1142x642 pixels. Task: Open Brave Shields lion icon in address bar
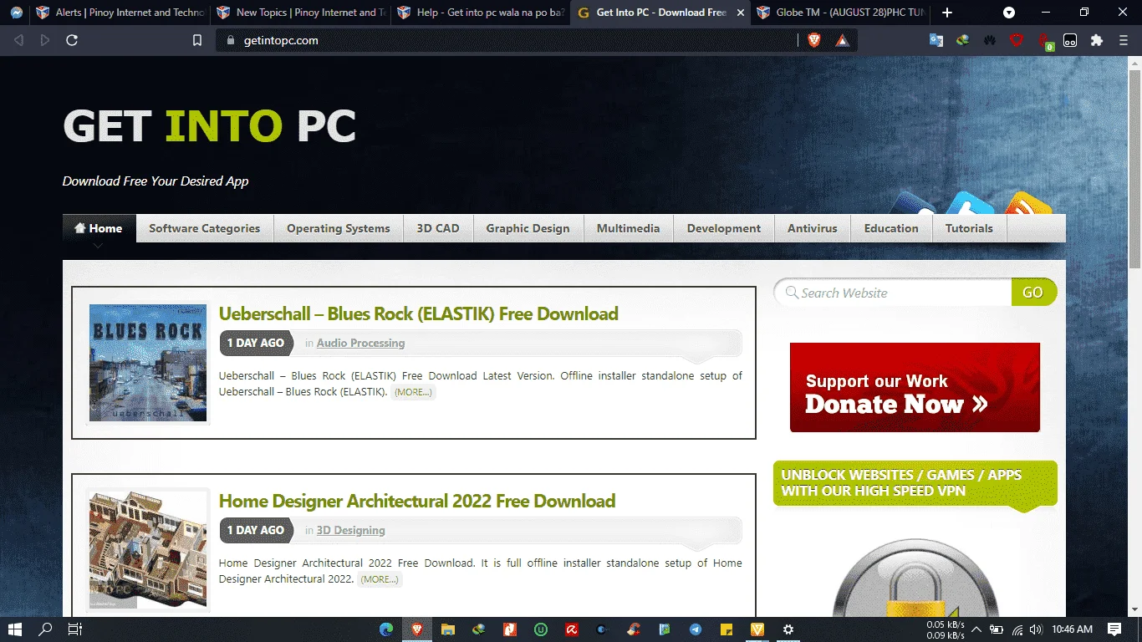coord(813,40)
